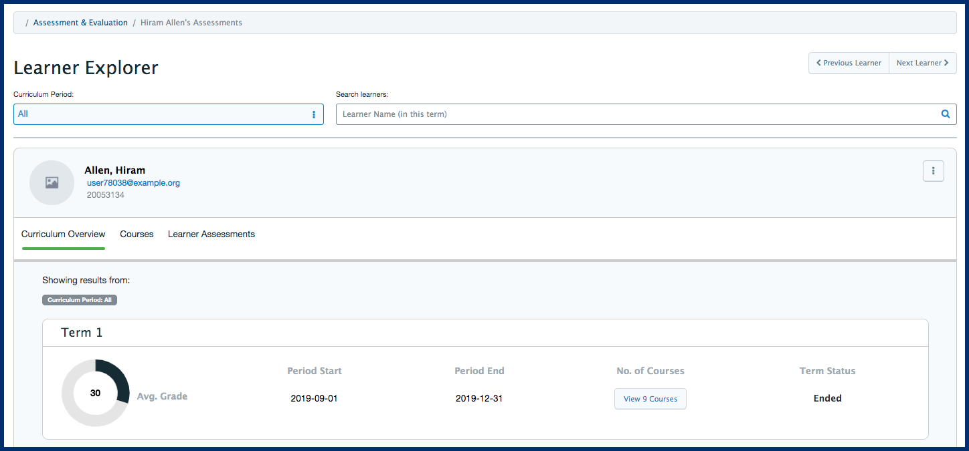The height and width of the screenshot is (451, 969).
Task: Click the 'Curriculum Period: All' filter badge
Action: [80, 300]
